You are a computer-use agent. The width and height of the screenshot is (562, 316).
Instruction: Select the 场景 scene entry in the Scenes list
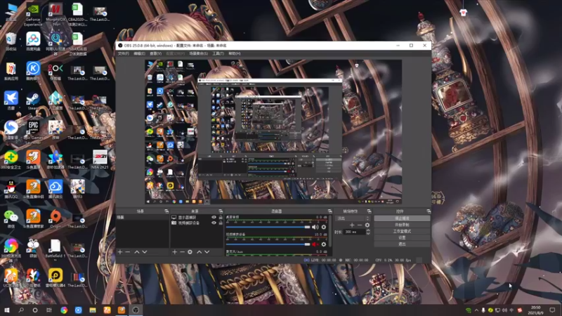tap(143, 218)
